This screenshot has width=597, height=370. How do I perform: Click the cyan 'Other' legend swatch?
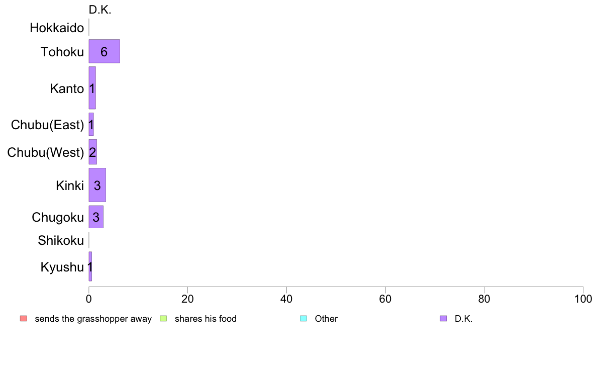click(304, 319)
